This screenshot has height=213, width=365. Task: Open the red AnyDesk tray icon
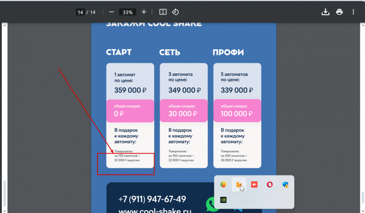point(254,185)
